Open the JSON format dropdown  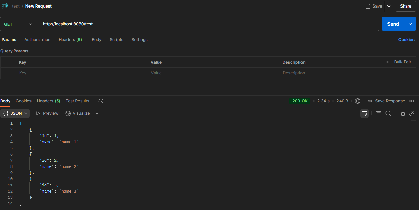(x=15, y=113)
